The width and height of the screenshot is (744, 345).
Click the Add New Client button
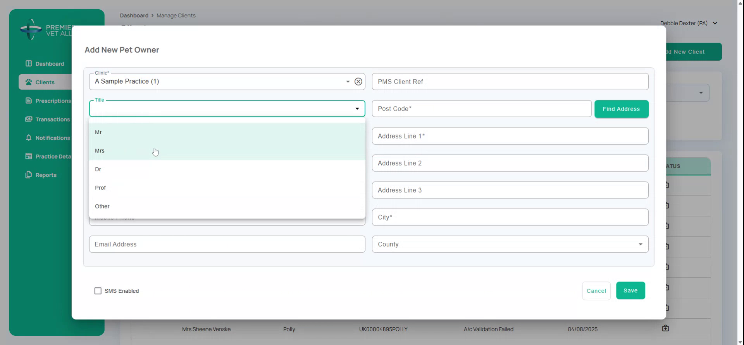694,52
